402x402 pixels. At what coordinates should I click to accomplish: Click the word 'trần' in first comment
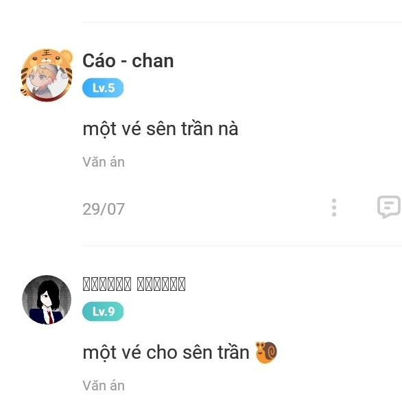click(197, 128)
